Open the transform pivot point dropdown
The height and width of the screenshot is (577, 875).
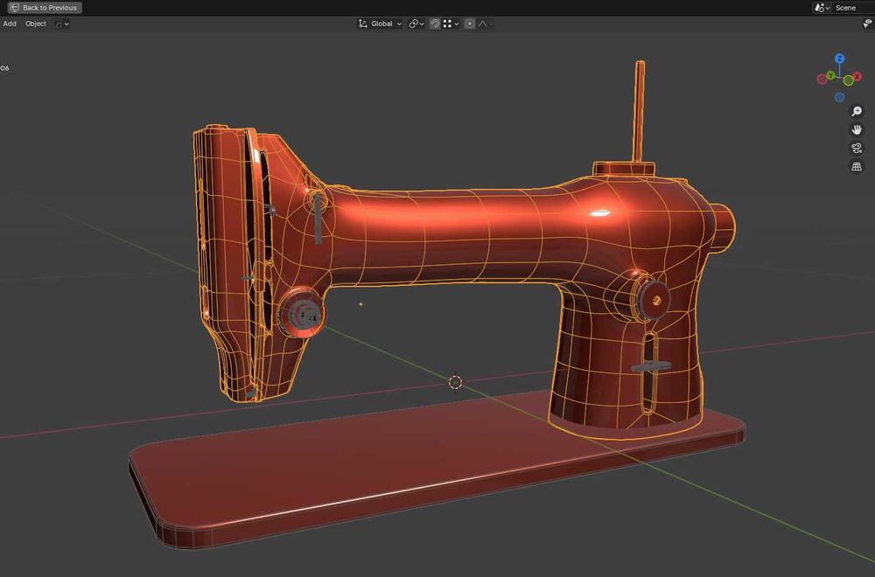[416, 24]
